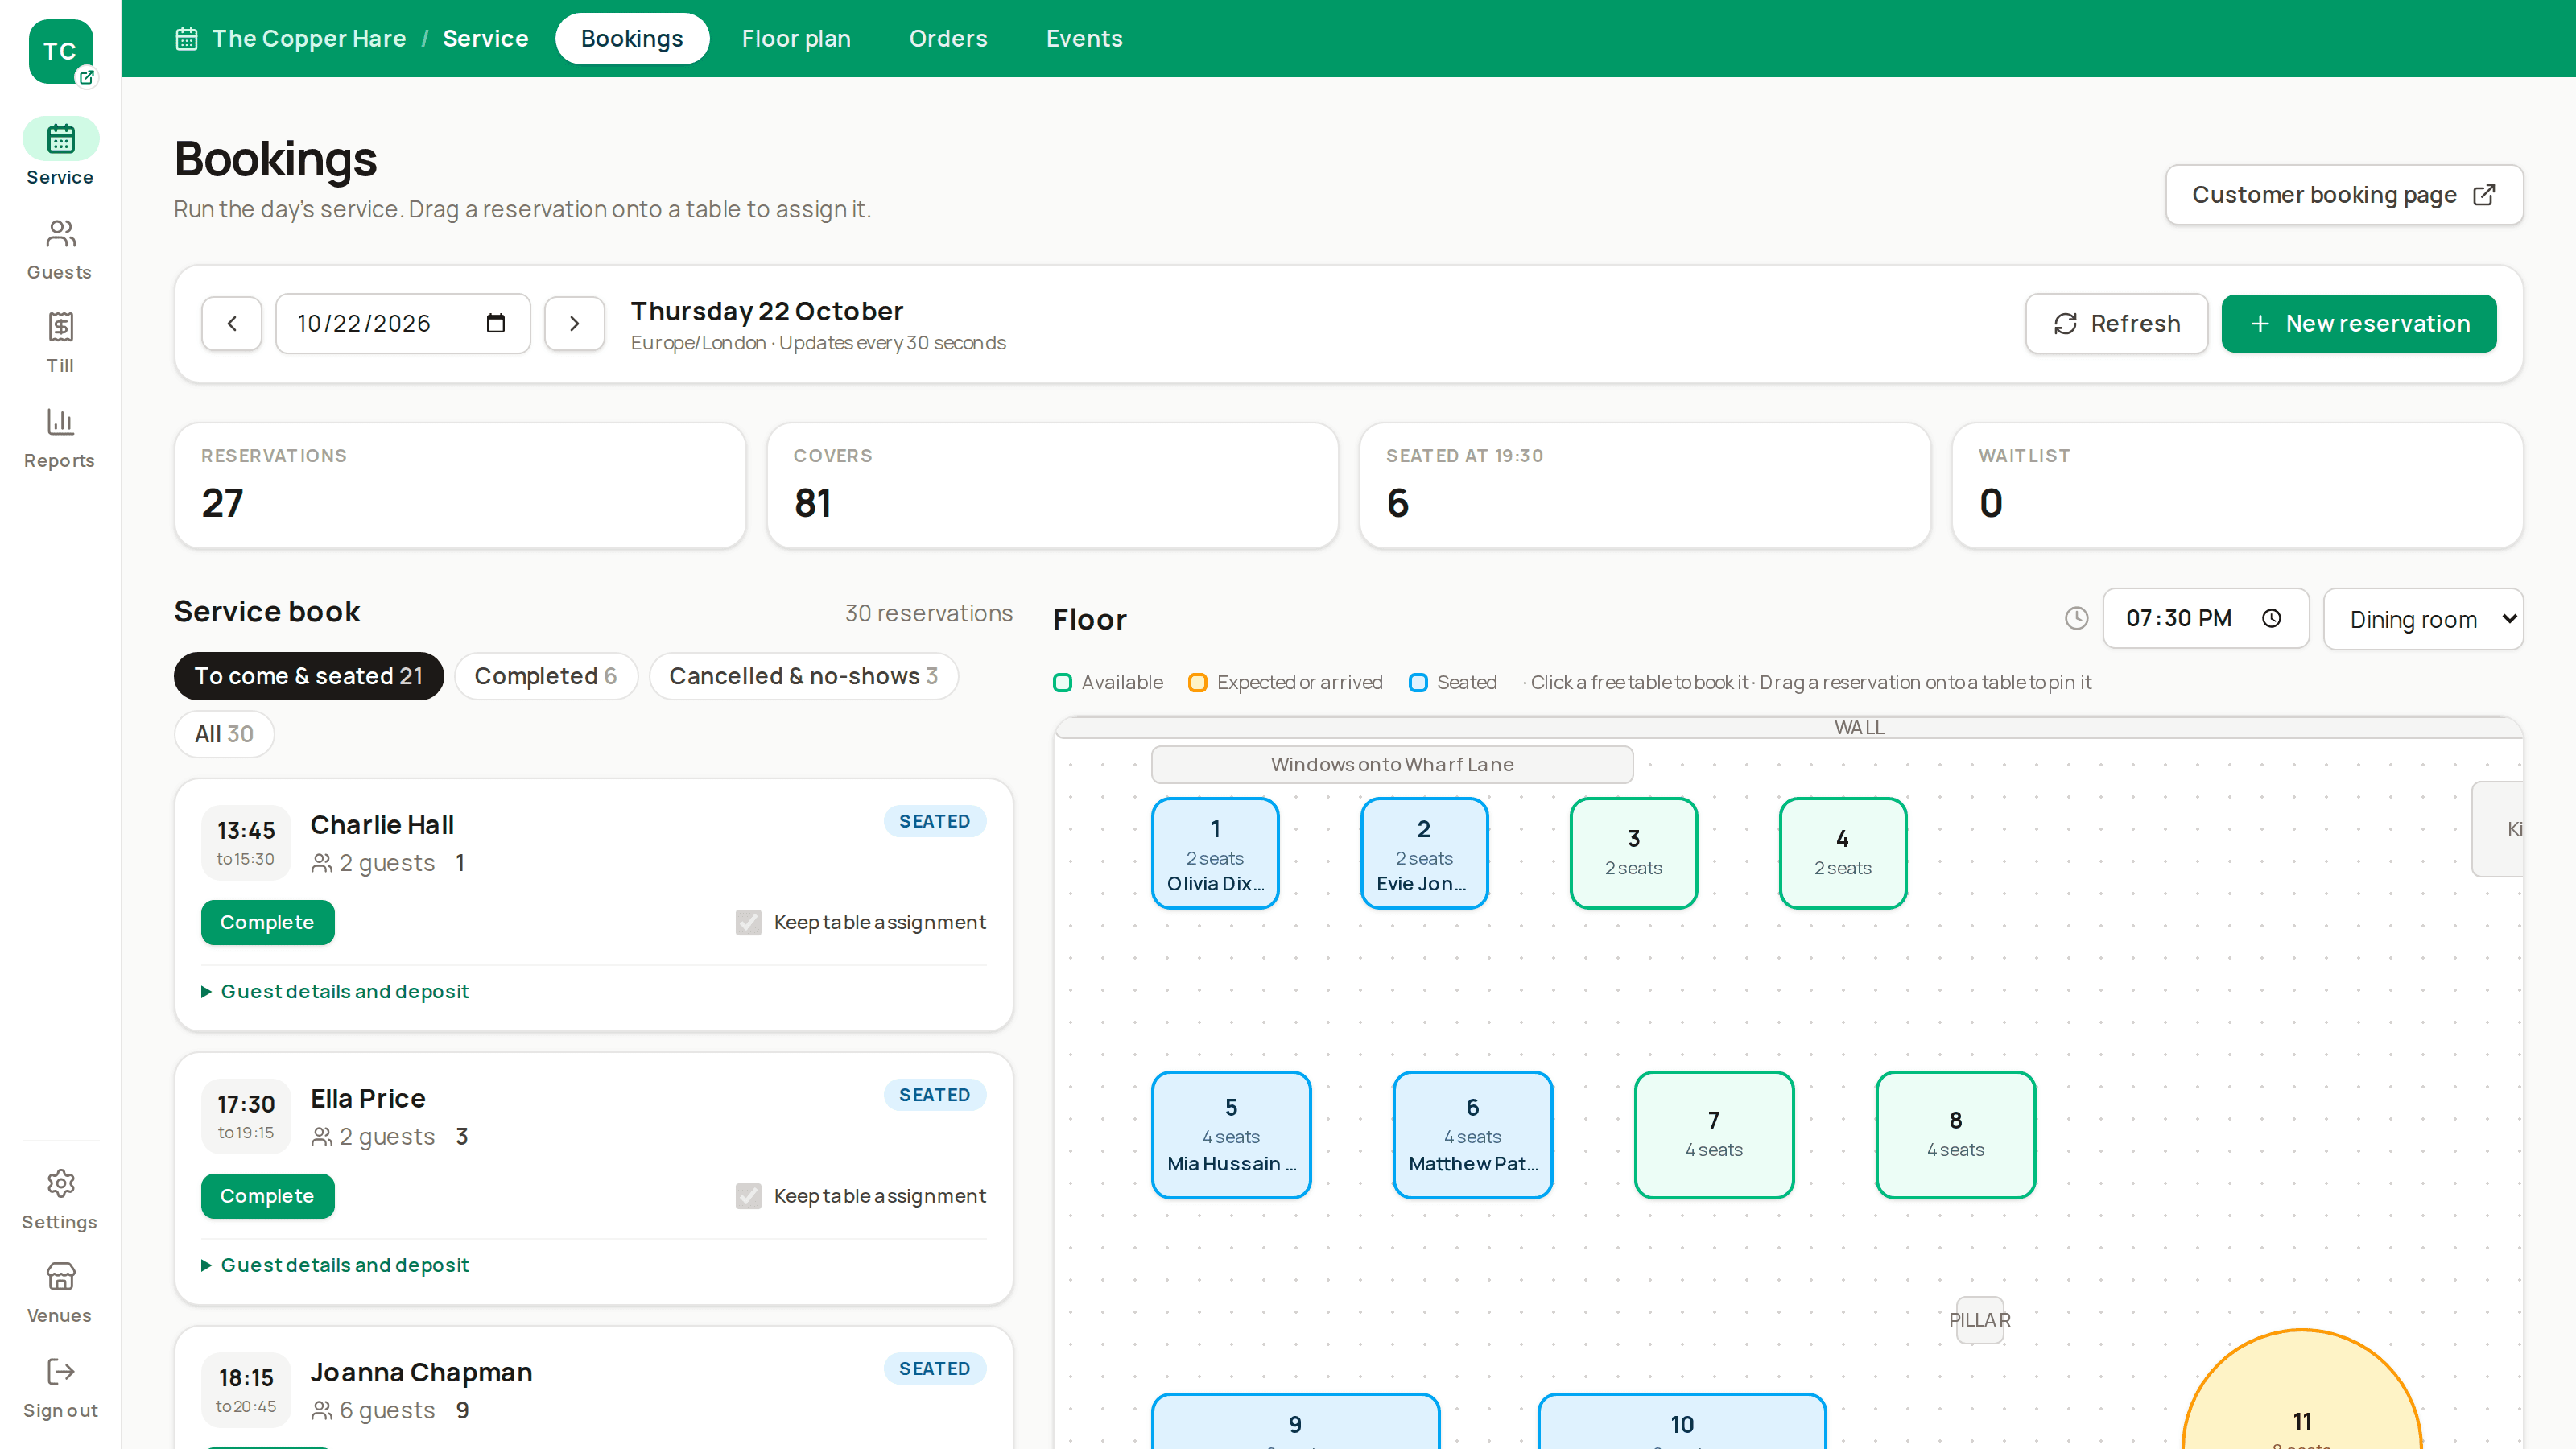Screen dimensions: 2576x1449
Task: Switch to the Floor plan tab
Action: [796, 39]
